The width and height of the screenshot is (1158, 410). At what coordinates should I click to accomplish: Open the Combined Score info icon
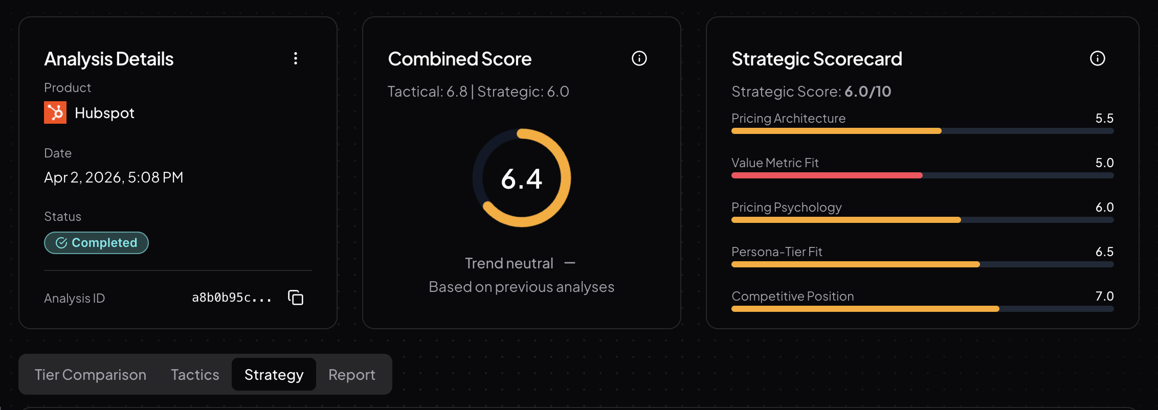point(639,58)
